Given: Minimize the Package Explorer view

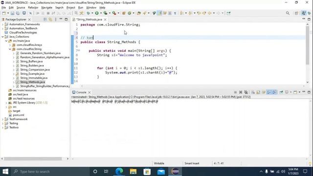Looking at the screenshot, I should click(61, 19).
